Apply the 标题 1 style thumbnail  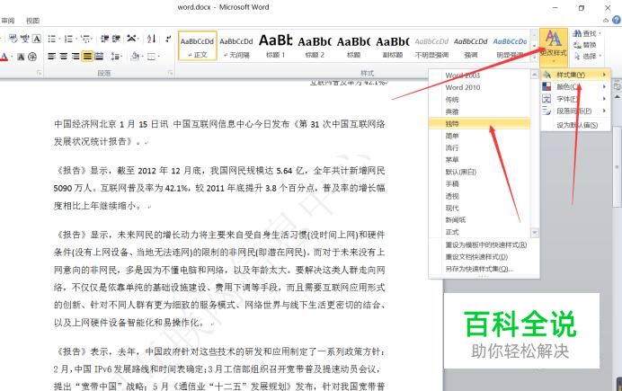point(275,46)
